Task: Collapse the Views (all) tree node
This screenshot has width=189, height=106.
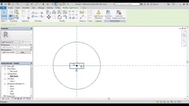Action: 2,66
